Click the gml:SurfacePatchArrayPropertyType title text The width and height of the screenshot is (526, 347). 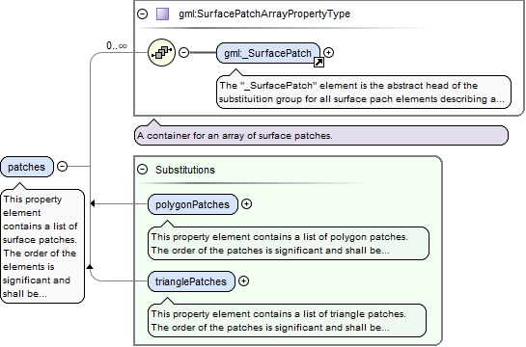pyautogui.click(x=264, y=14)
